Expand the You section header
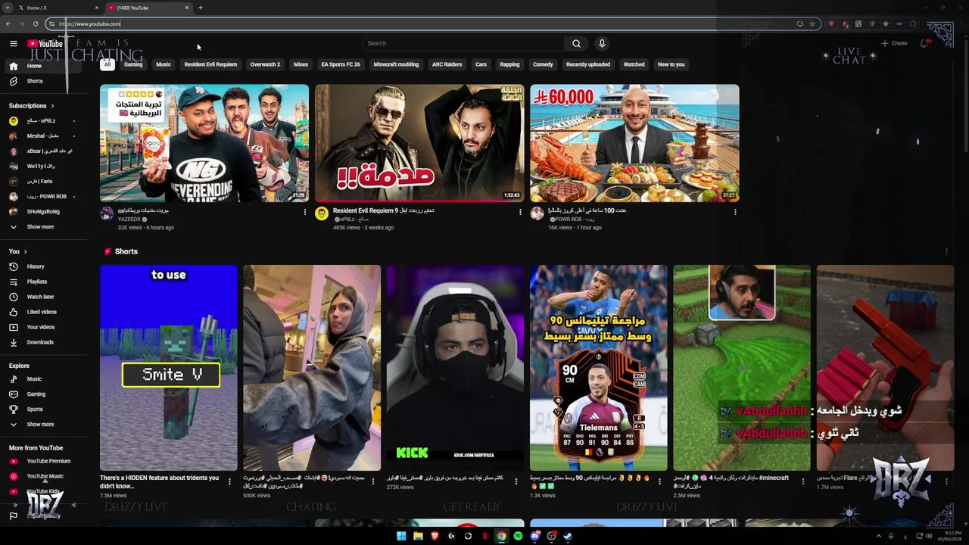Viewport: 969px width, 545px height. (18, 251)
